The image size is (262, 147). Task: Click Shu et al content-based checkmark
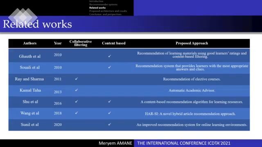[109, 101]
